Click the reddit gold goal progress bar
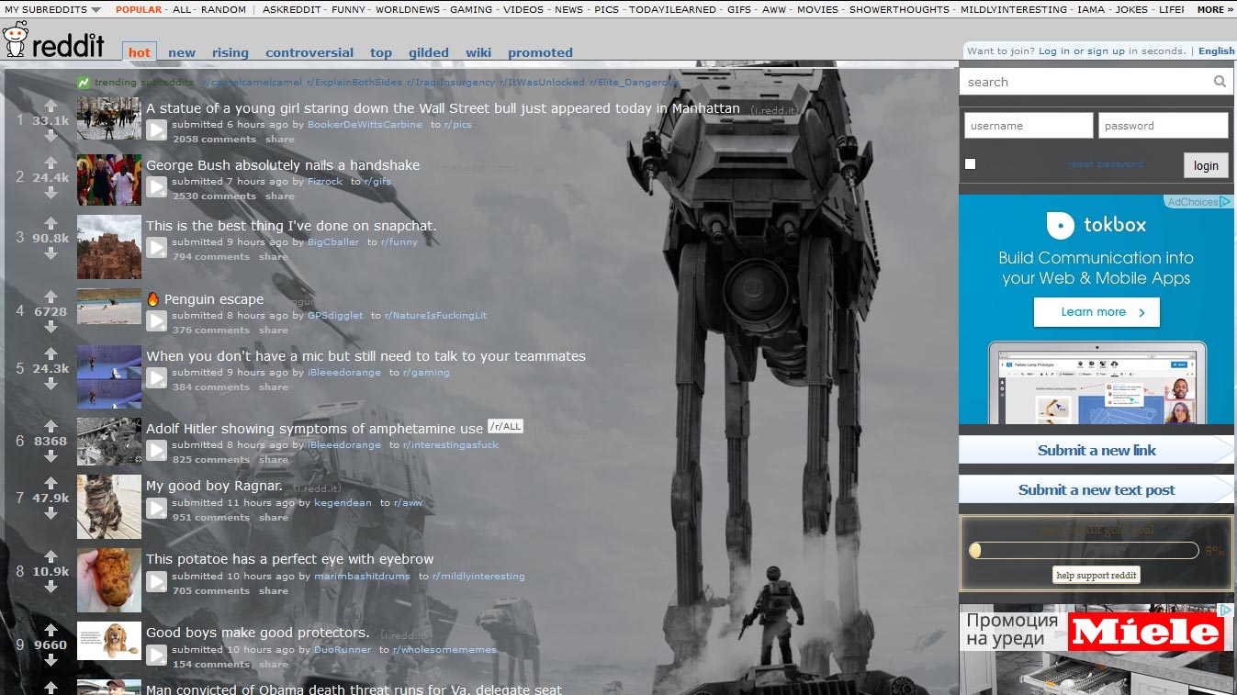Viewport: 1237px width, 695px height. click(x=1084, y=550)
